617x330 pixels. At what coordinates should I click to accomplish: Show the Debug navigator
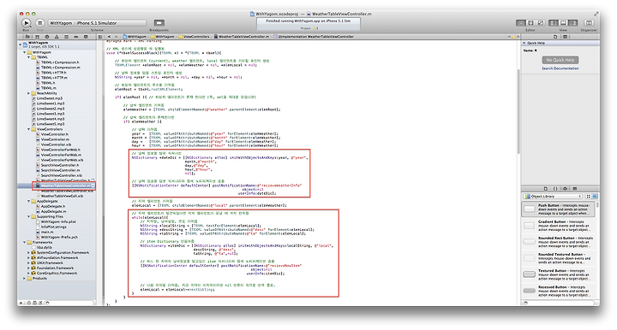coord(66,37)
